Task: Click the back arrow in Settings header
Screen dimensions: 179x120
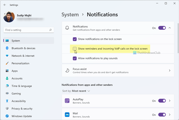Action: [x=5, y=5]
